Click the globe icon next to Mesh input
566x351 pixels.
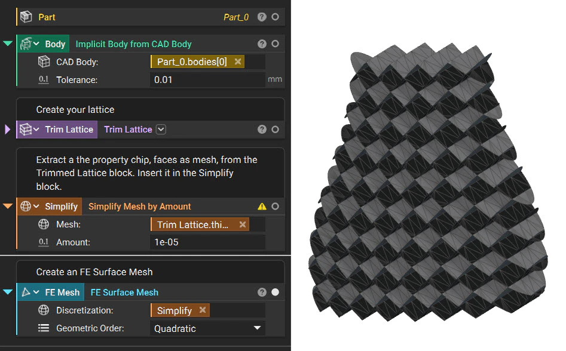tap(44, 224)
